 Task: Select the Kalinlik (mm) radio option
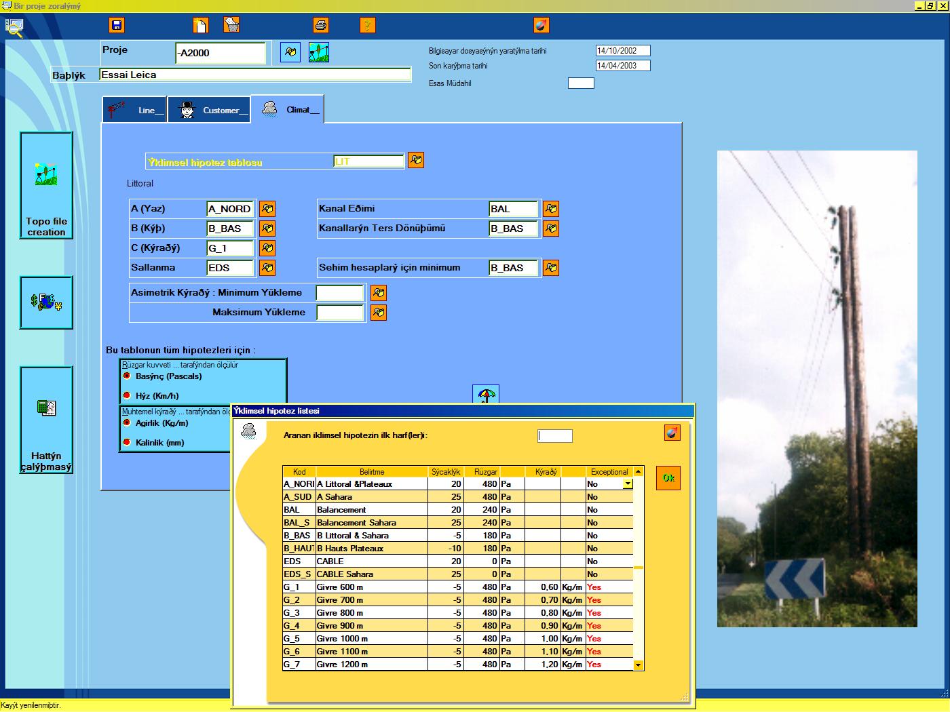[x=127, y=442]
